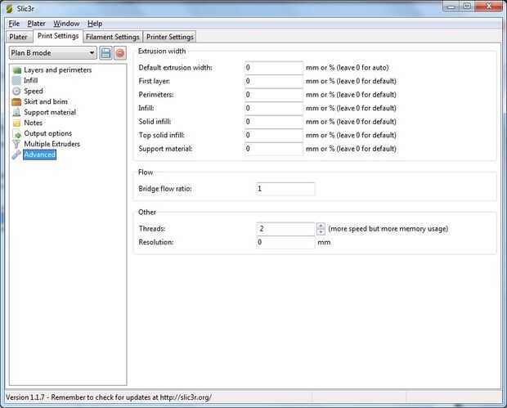507x408 pixels.
Task: Select Notes in the settings list
Action: pos(33,123)
